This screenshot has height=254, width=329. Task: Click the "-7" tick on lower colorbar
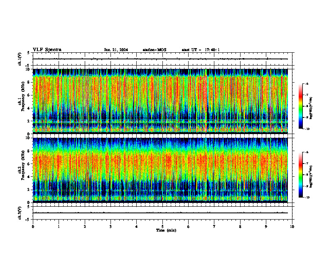pos(307,164)
